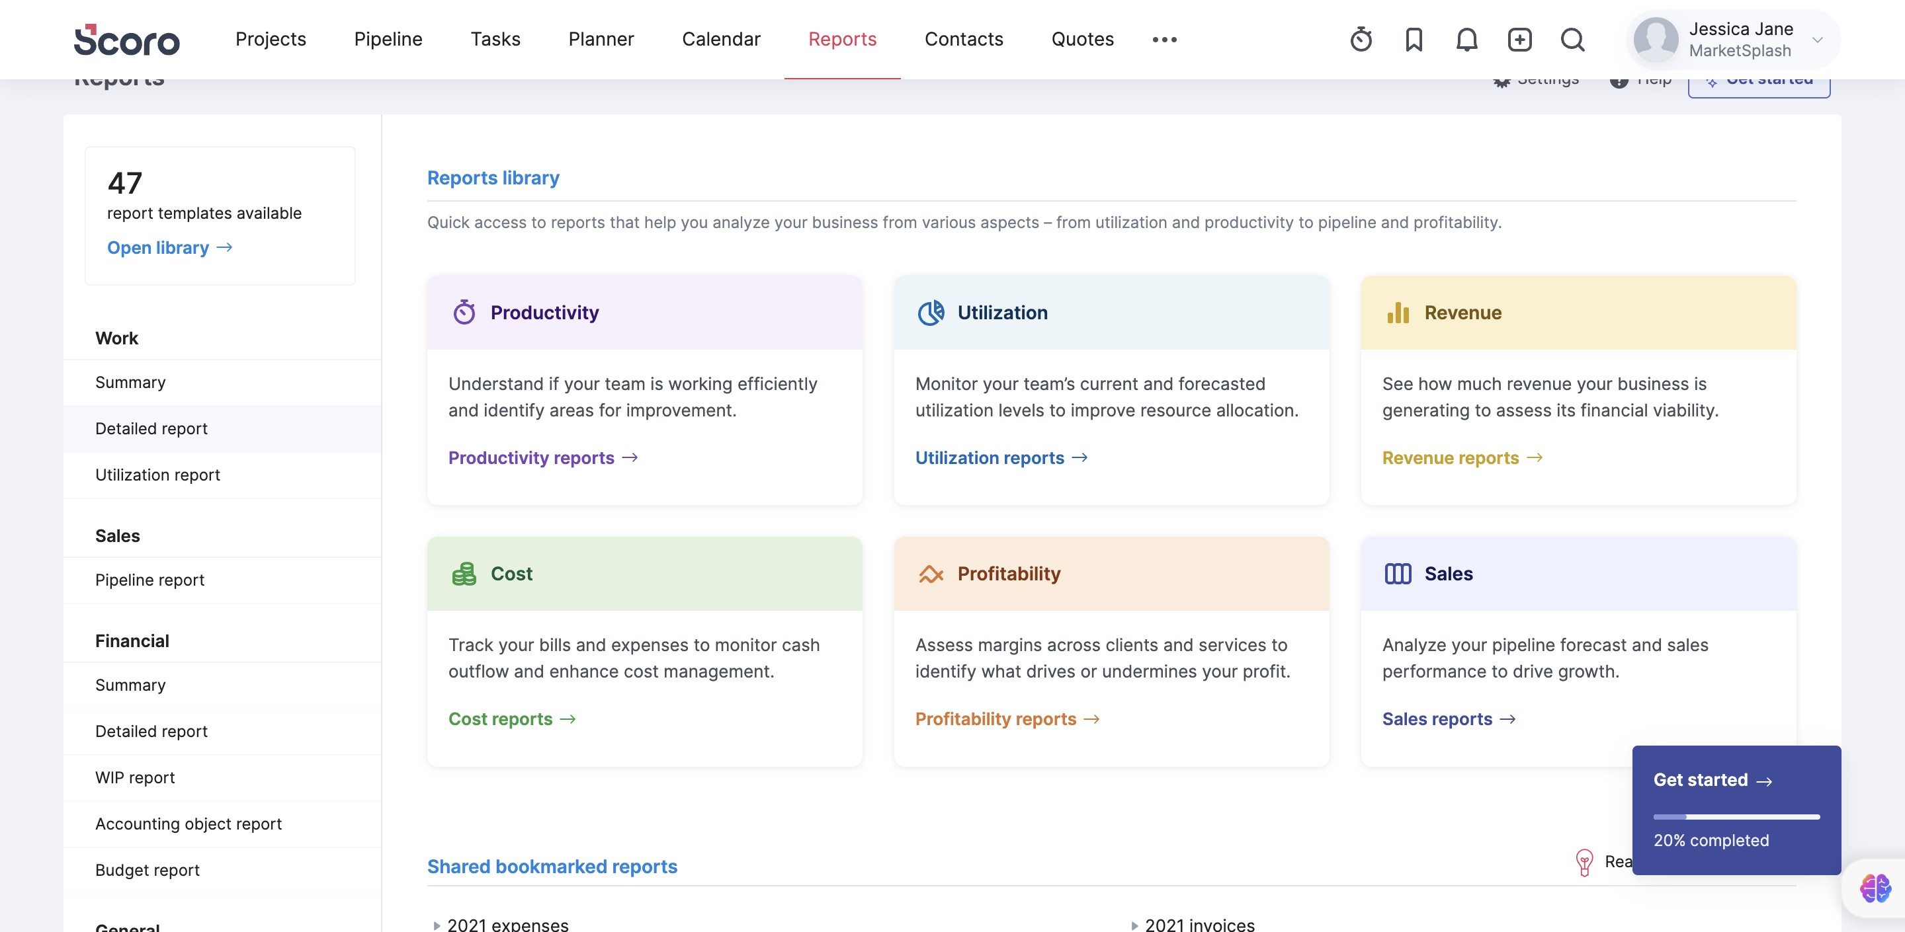Open the notifications bell

(x=1466, y=39)
